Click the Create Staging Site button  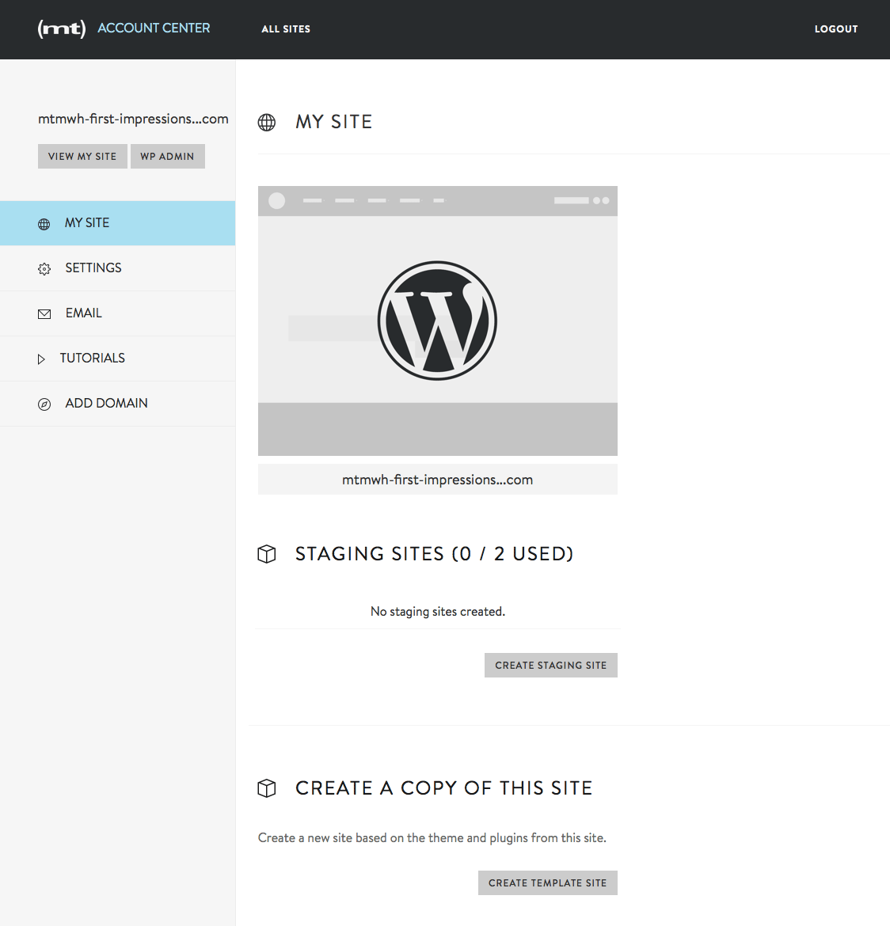click(x=551, y=665)
